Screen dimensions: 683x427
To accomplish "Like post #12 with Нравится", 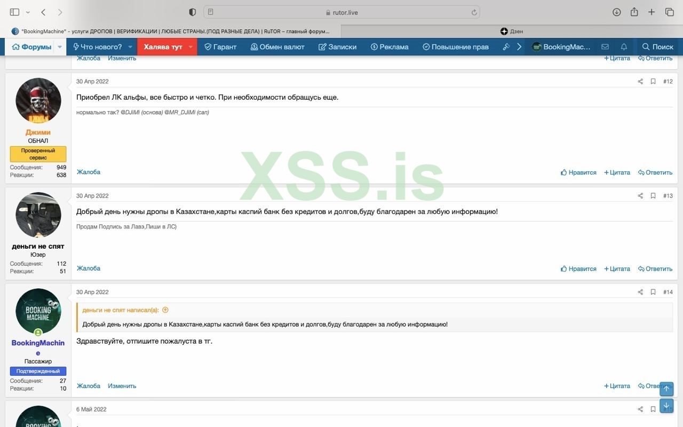I will coord(578,172).
